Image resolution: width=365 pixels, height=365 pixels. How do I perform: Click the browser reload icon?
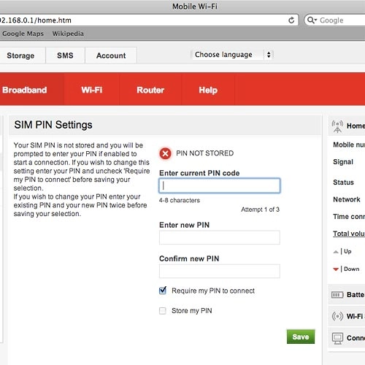click(x=291, y=20)
